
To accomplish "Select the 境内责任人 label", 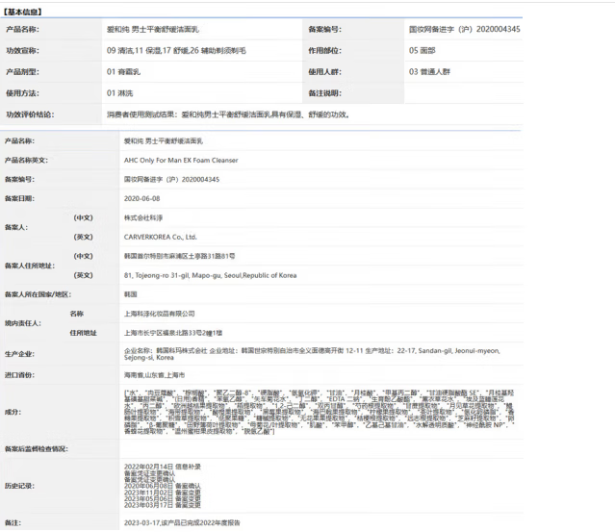I will [23, 323].
